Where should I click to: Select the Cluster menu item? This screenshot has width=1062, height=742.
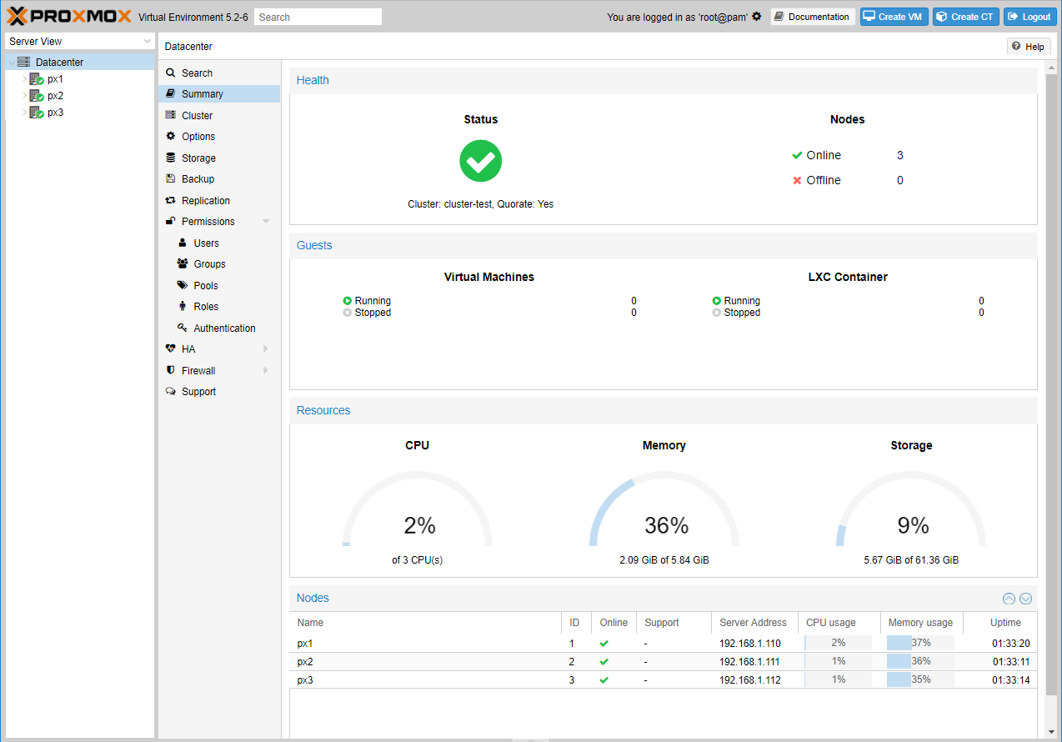197,116
